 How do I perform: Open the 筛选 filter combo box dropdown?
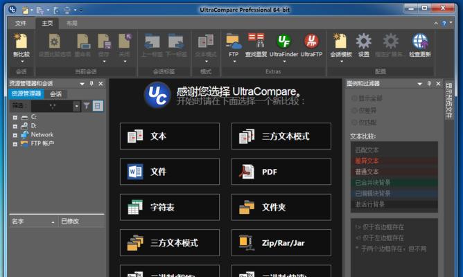[x=76, y=106]
